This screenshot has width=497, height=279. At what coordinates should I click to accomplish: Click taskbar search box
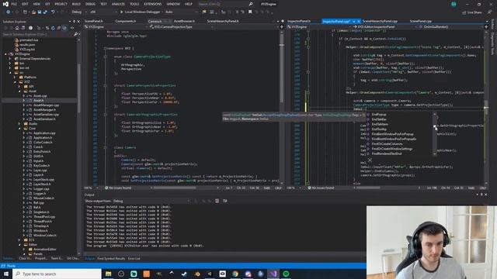tap(57, 274)
